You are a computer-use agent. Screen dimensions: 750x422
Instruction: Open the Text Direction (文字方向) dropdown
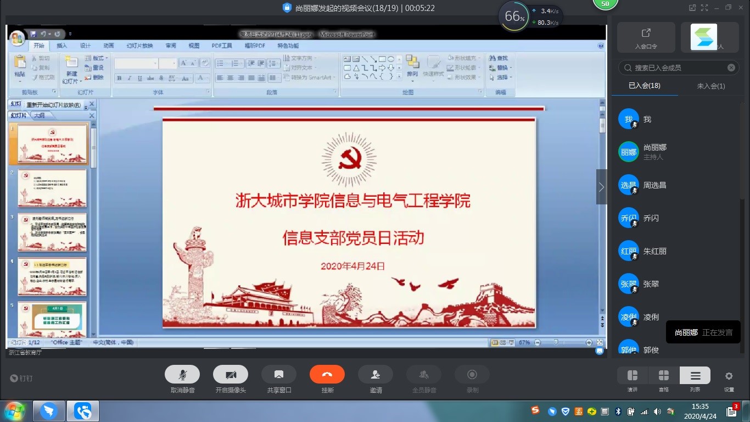coord(300,58)
